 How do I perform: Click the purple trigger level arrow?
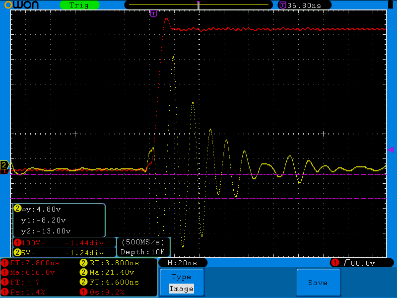391,149
